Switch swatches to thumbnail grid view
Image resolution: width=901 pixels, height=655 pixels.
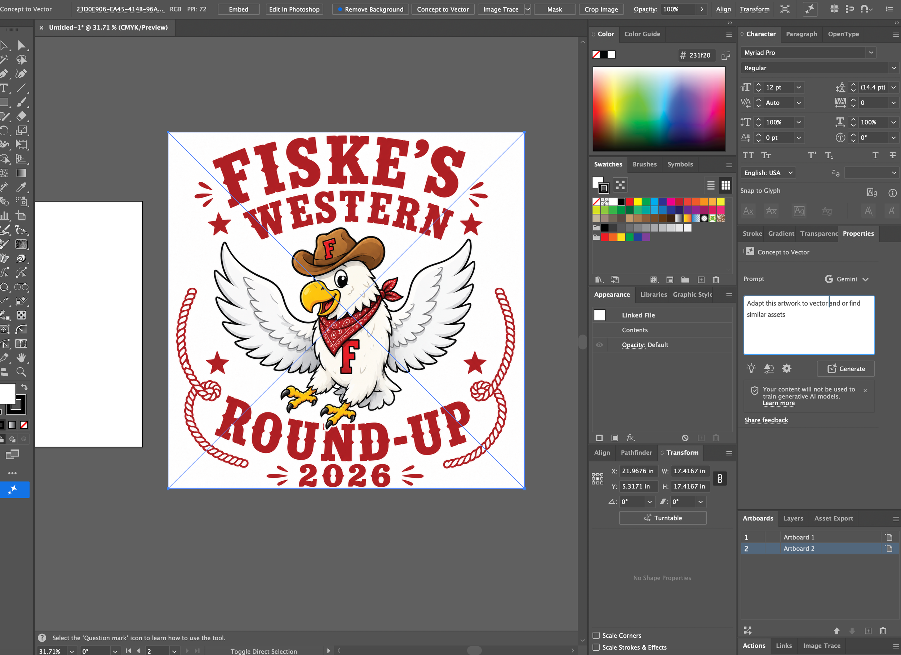click(725, 185)
